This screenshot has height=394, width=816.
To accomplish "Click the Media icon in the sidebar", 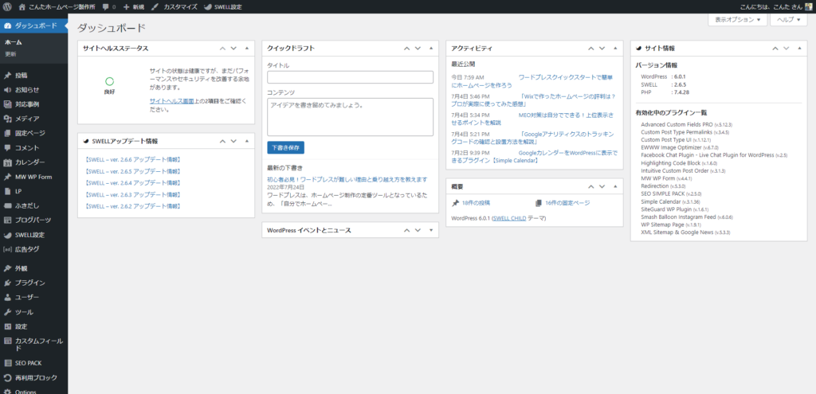I will point(8,119).
